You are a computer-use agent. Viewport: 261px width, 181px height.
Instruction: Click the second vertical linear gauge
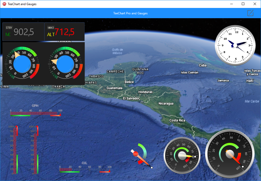tap(35, 150)
